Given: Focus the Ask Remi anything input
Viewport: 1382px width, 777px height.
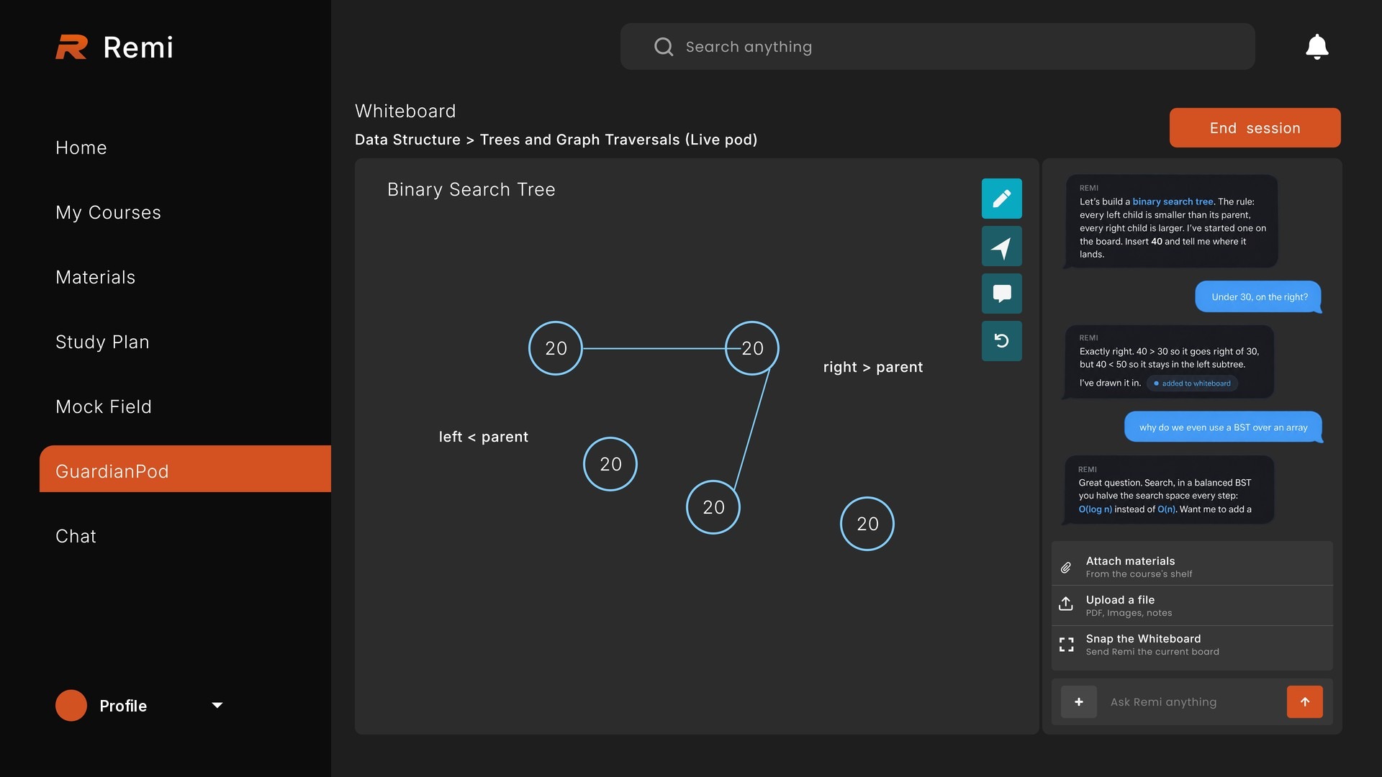Looking at the screenshot, I should click(x=1192, y=701).
